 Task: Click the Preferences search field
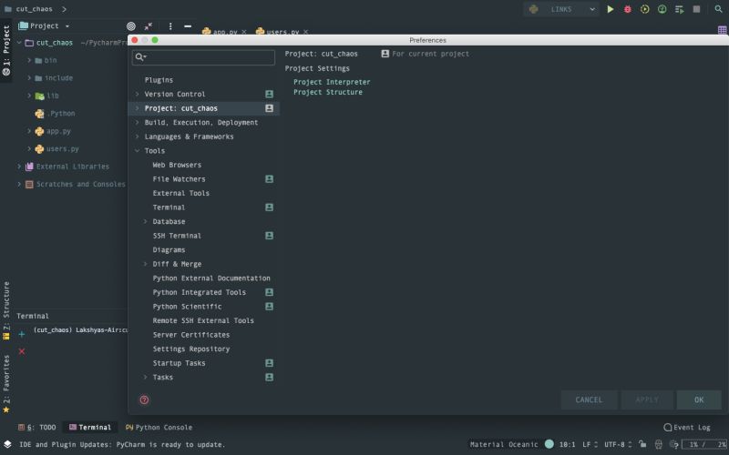203,57
